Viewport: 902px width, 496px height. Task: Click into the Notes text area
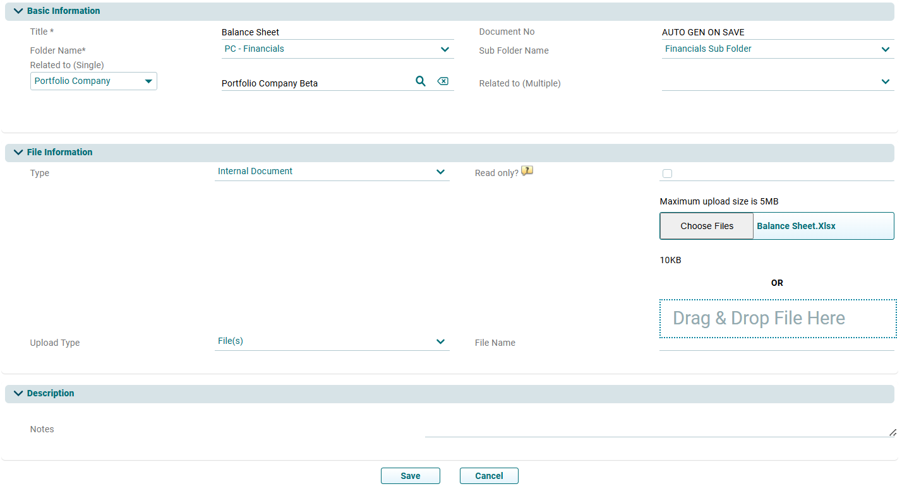coord(657,429)
